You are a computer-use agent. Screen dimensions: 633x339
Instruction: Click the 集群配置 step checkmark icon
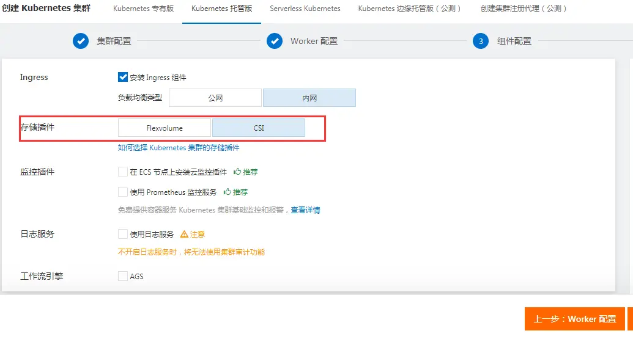(x=81, y=41)
